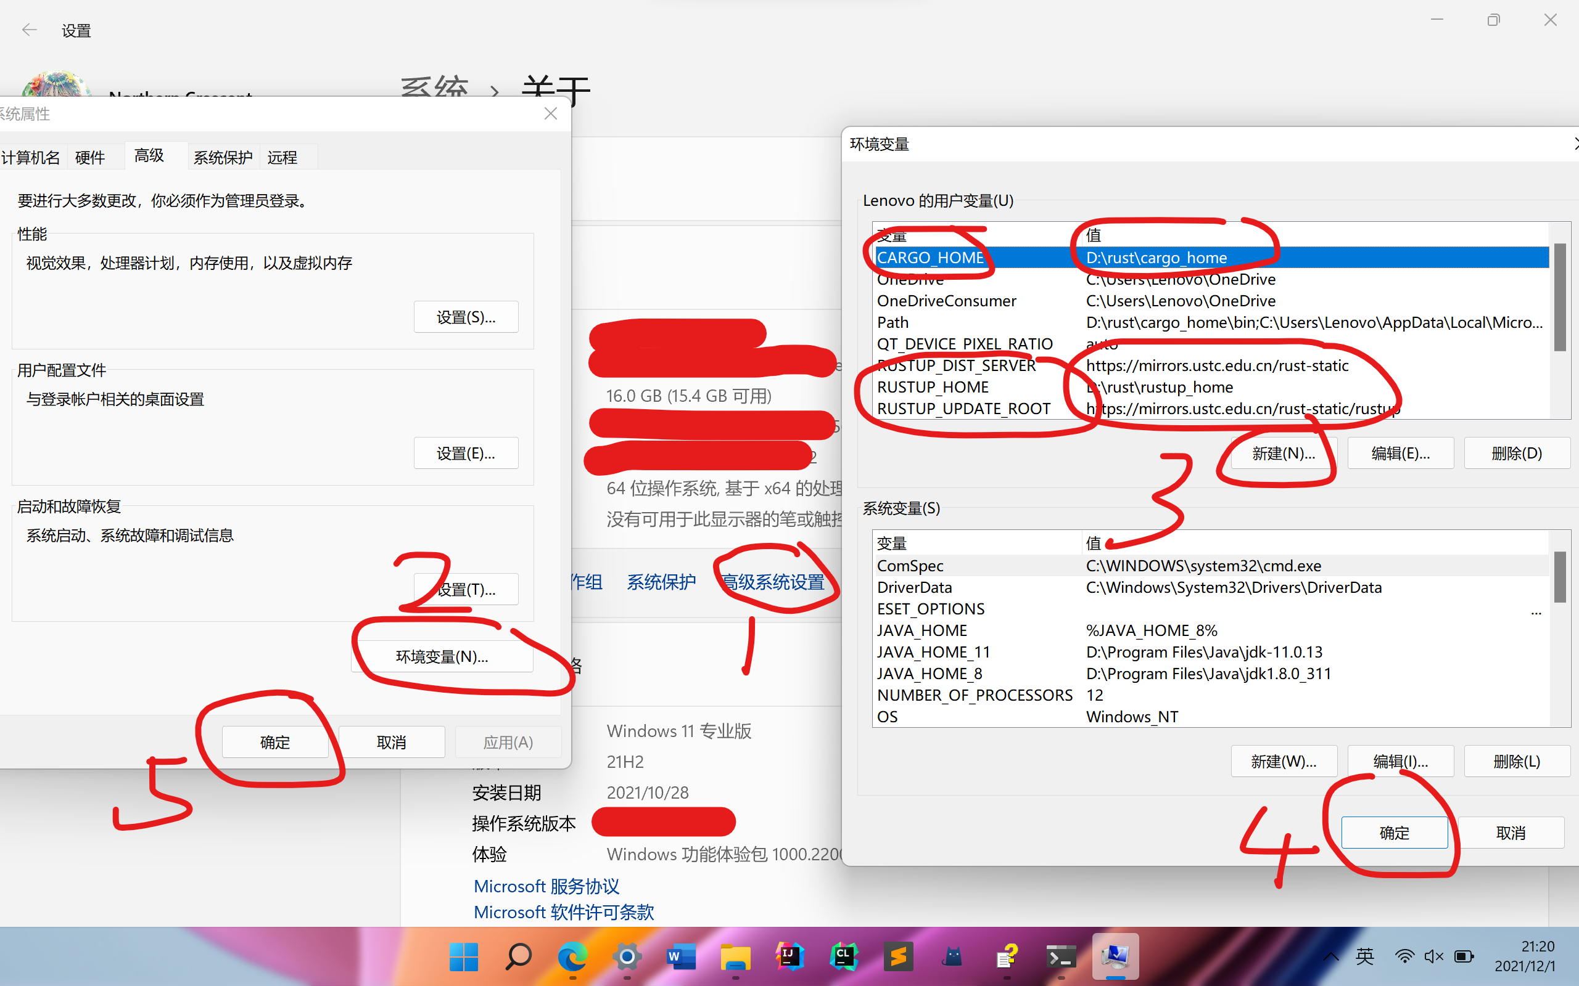The image size is (1579, 986).
Task: Open Microsoft Word from the taskbar
Action: pyautogui.click(x=680, y=956)
